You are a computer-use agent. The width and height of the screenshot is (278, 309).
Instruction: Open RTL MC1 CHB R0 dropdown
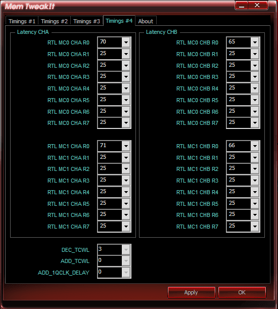click(x=255, y=146)
